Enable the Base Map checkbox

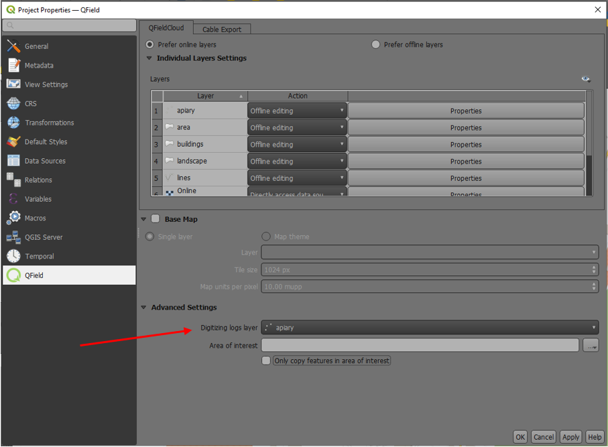(156, 218)
